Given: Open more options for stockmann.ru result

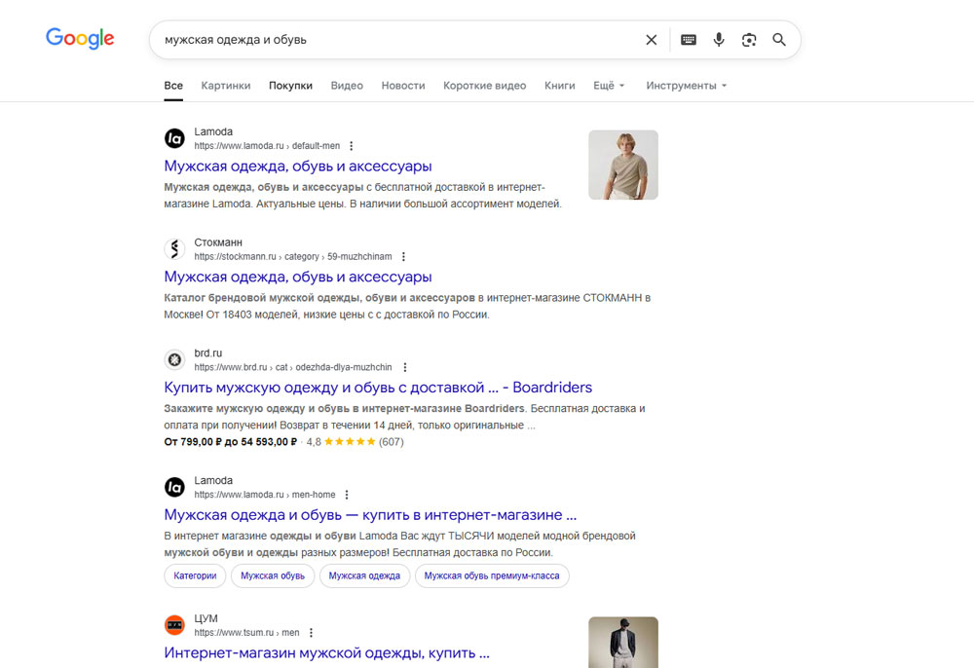Looking at the screenshot, I should 403,256.
